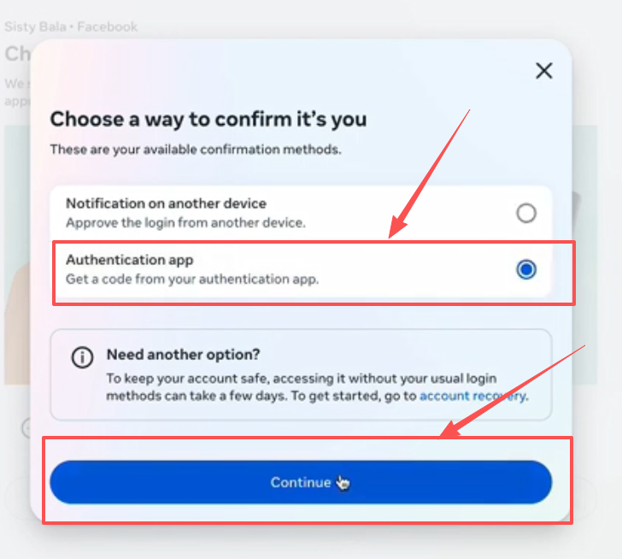The height and width of the screenshot is (559, 622).
Task: Click the dimmed illustration behind the dialog's left edge
Action: [x=17, y=255]
